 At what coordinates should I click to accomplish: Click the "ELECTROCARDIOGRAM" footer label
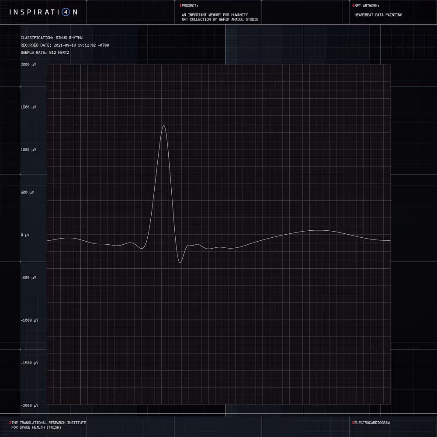372,423
